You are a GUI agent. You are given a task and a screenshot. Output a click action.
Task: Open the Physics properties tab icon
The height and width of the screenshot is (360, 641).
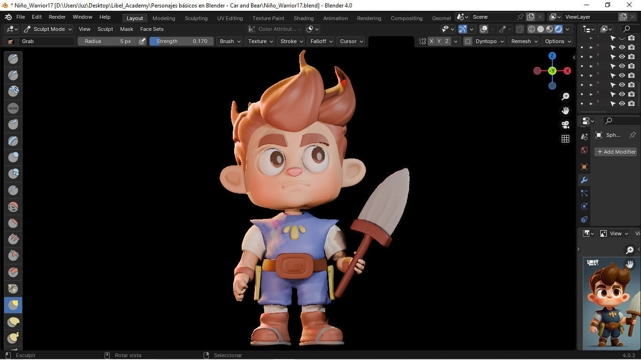point(584,206)
